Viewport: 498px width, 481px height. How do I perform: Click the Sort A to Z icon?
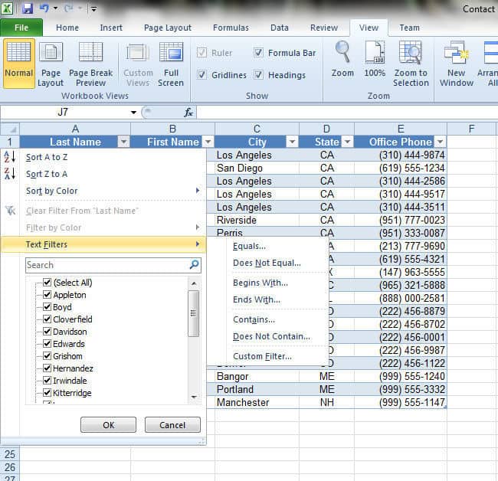9,157
